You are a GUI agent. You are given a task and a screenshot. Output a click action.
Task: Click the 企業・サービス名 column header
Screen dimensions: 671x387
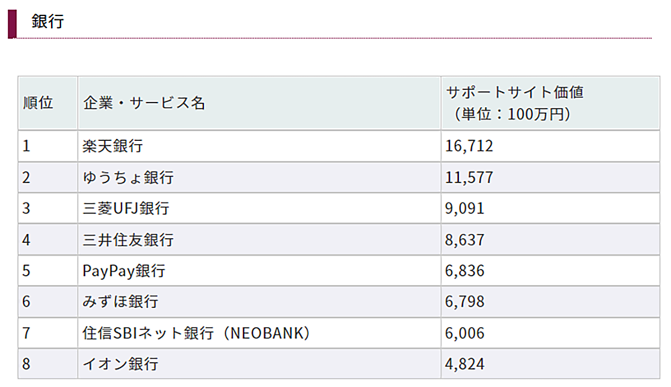pos(144,103)
